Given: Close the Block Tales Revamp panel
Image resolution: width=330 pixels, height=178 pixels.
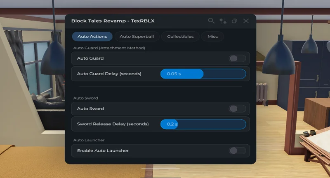Looking at the screenshot, I should 246,21.
